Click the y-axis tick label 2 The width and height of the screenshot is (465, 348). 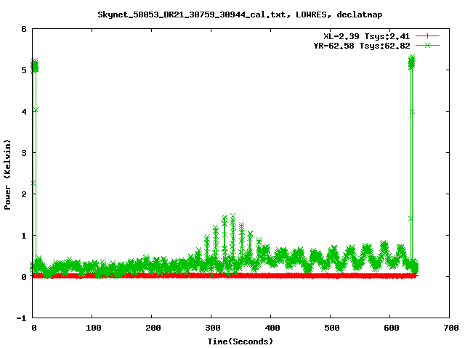click(x=24, y=194)
